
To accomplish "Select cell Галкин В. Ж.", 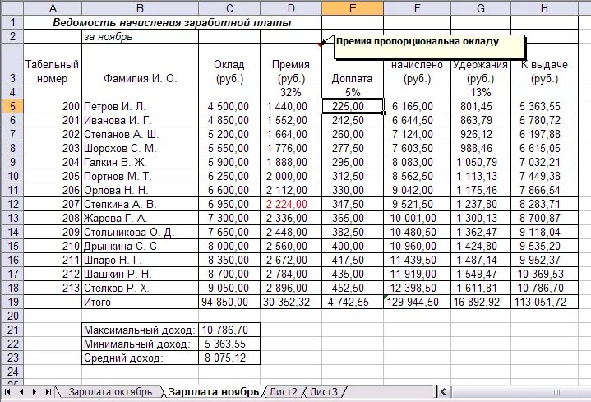I will click(x=140, y=162).
